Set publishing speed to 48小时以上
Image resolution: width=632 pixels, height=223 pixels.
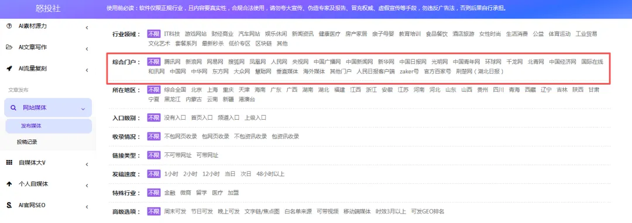(x=270, y=174)
